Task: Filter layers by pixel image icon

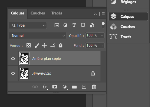Action: click(x=57, y=25)
